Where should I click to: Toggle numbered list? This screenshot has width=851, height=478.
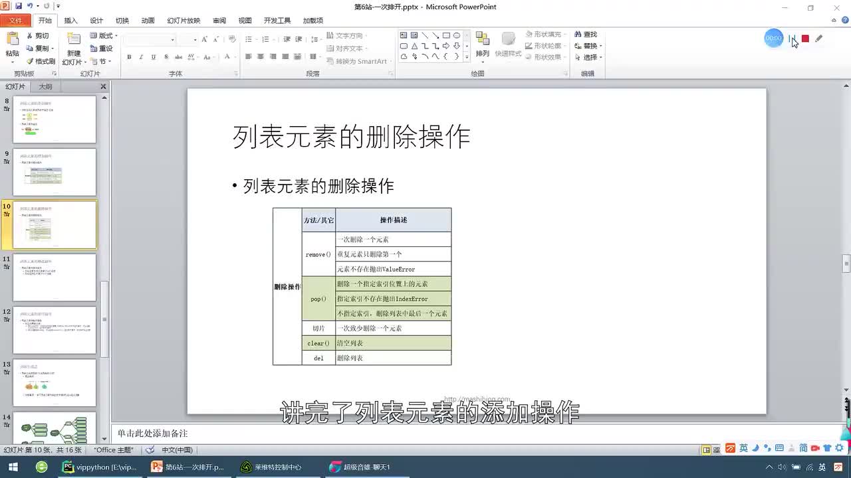267,40
